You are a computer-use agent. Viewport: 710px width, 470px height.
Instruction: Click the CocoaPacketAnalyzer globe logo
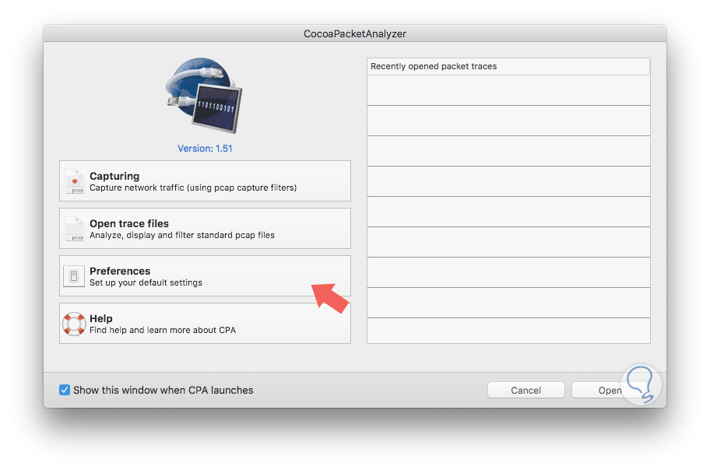coord(204,96)
